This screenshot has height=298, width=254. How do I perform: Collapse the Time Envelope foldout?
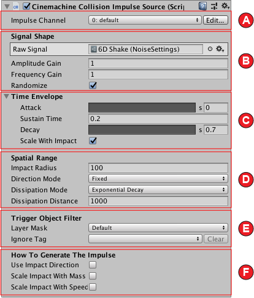[6, 96]
